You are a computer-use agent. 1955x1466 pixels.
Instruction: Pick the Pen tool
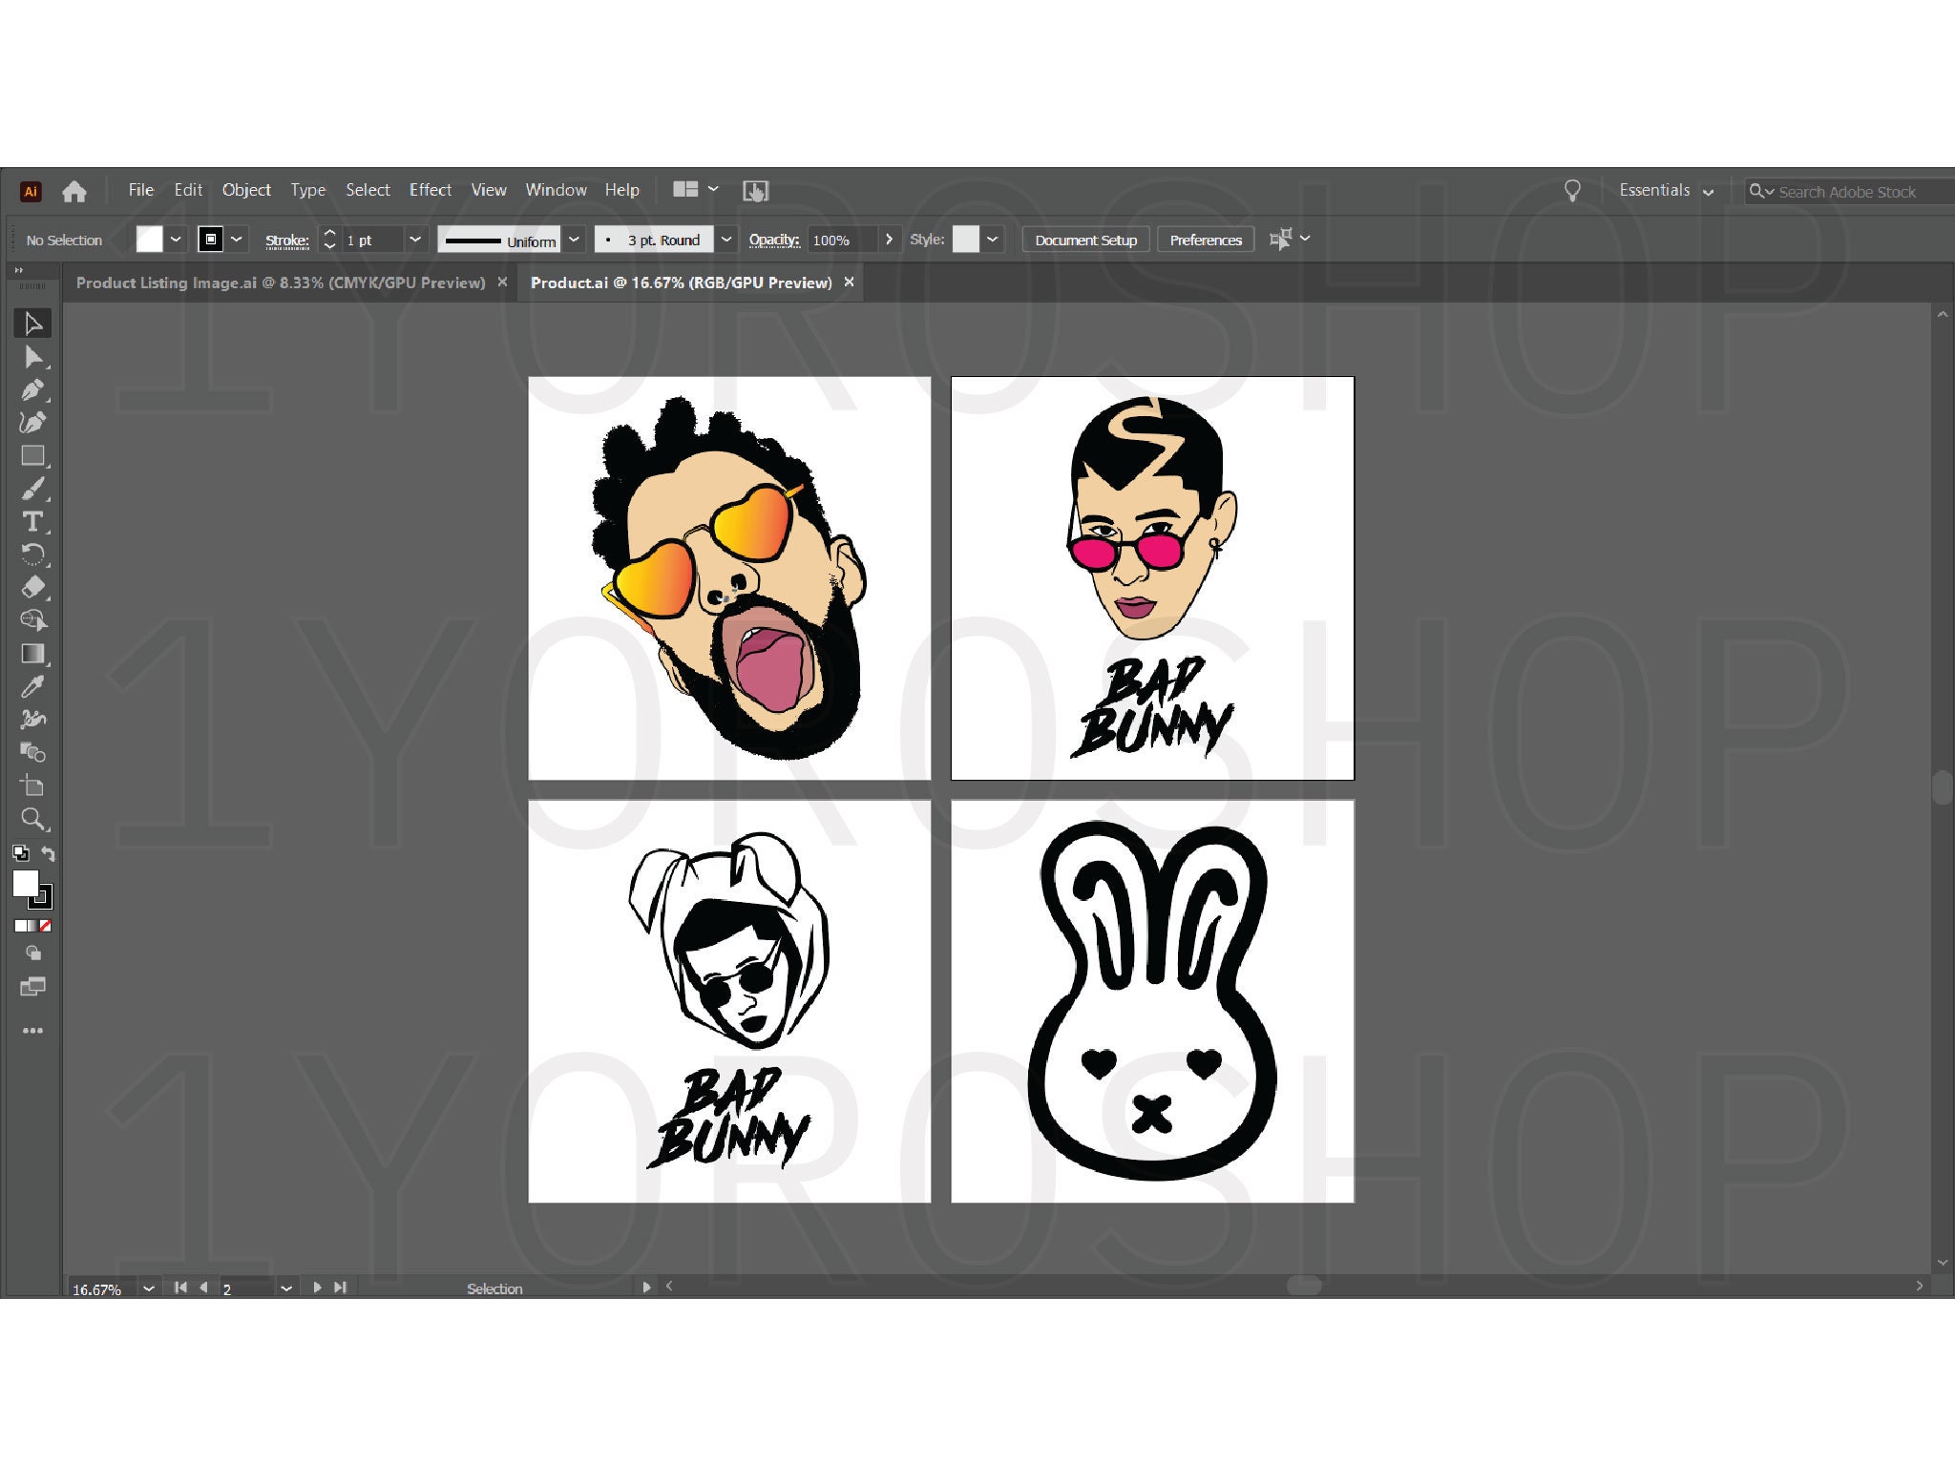point(33,389)
